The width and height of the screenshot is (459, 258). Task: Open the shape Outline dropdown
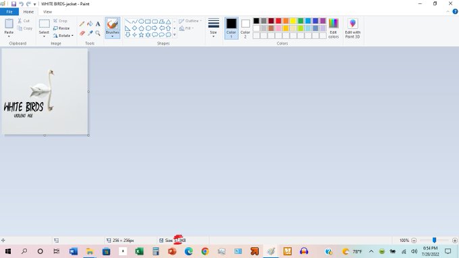pyautogui.click(x=190, y=21)
